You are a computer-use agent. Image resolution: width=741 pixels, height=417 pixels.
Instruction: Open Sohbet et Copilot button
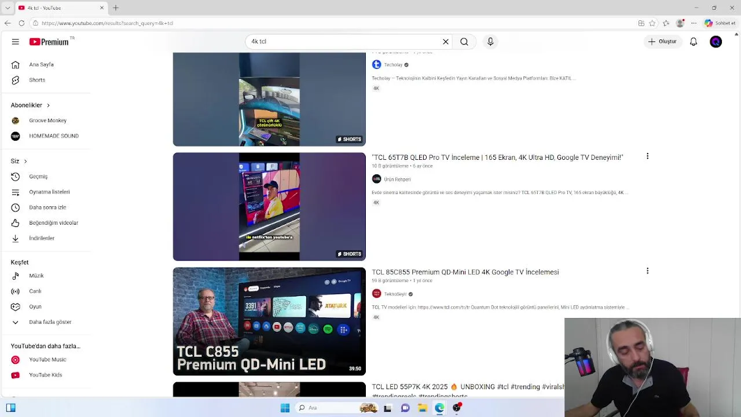coord(720,23)
